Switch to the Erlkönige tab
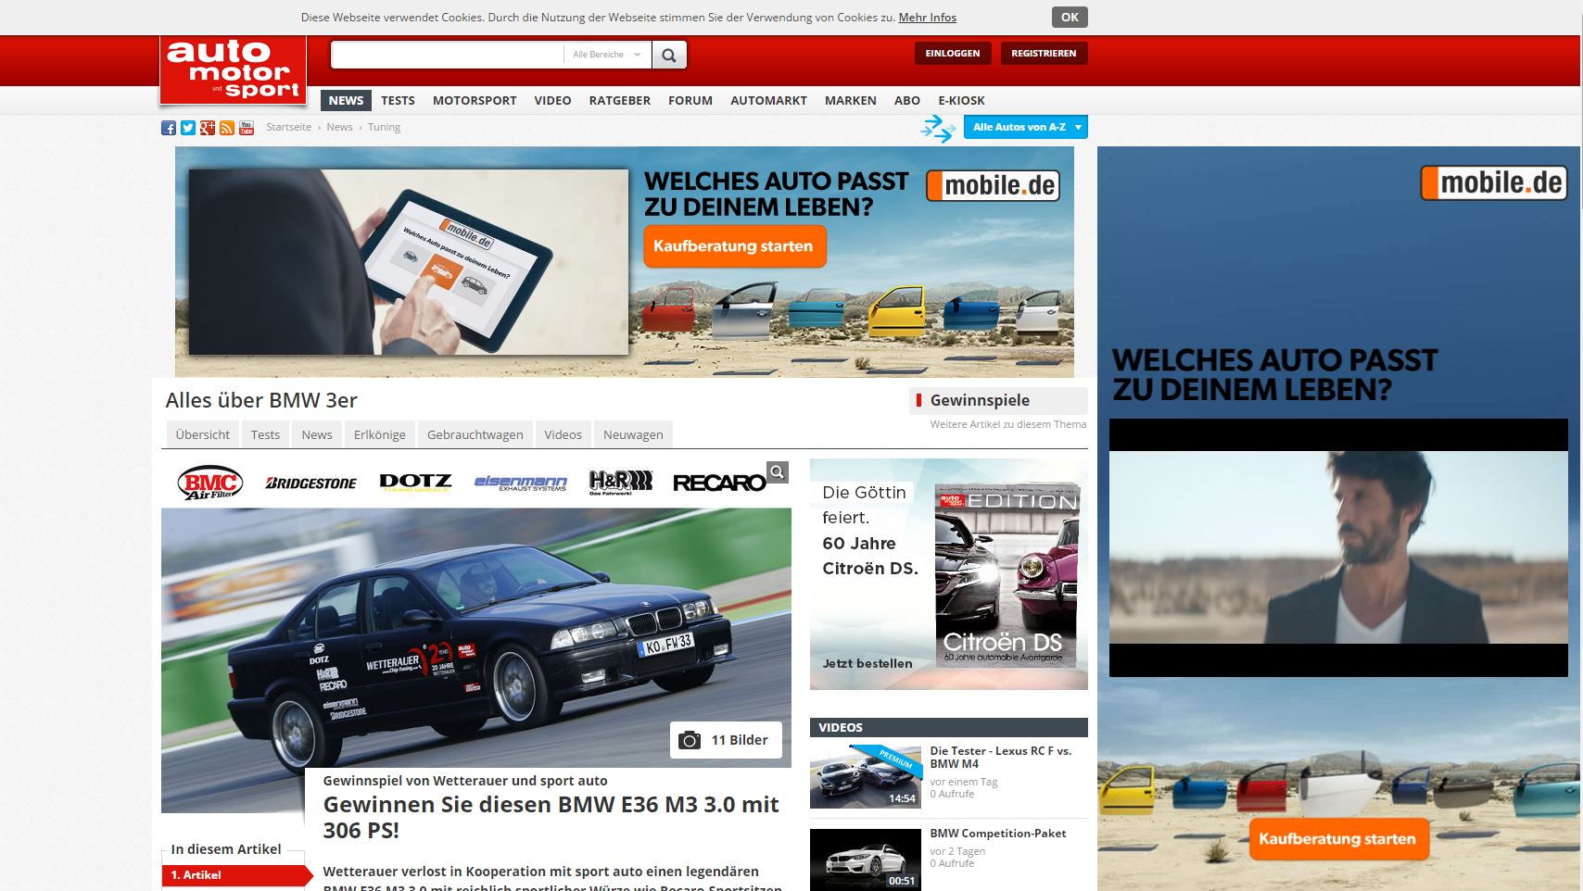1583x891 pixels. [380, 434]
